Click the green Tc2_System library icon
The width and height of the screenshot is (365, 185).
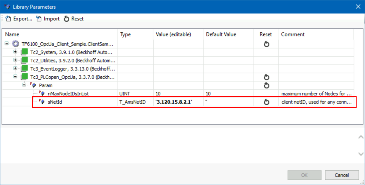(x=25, y=52)
